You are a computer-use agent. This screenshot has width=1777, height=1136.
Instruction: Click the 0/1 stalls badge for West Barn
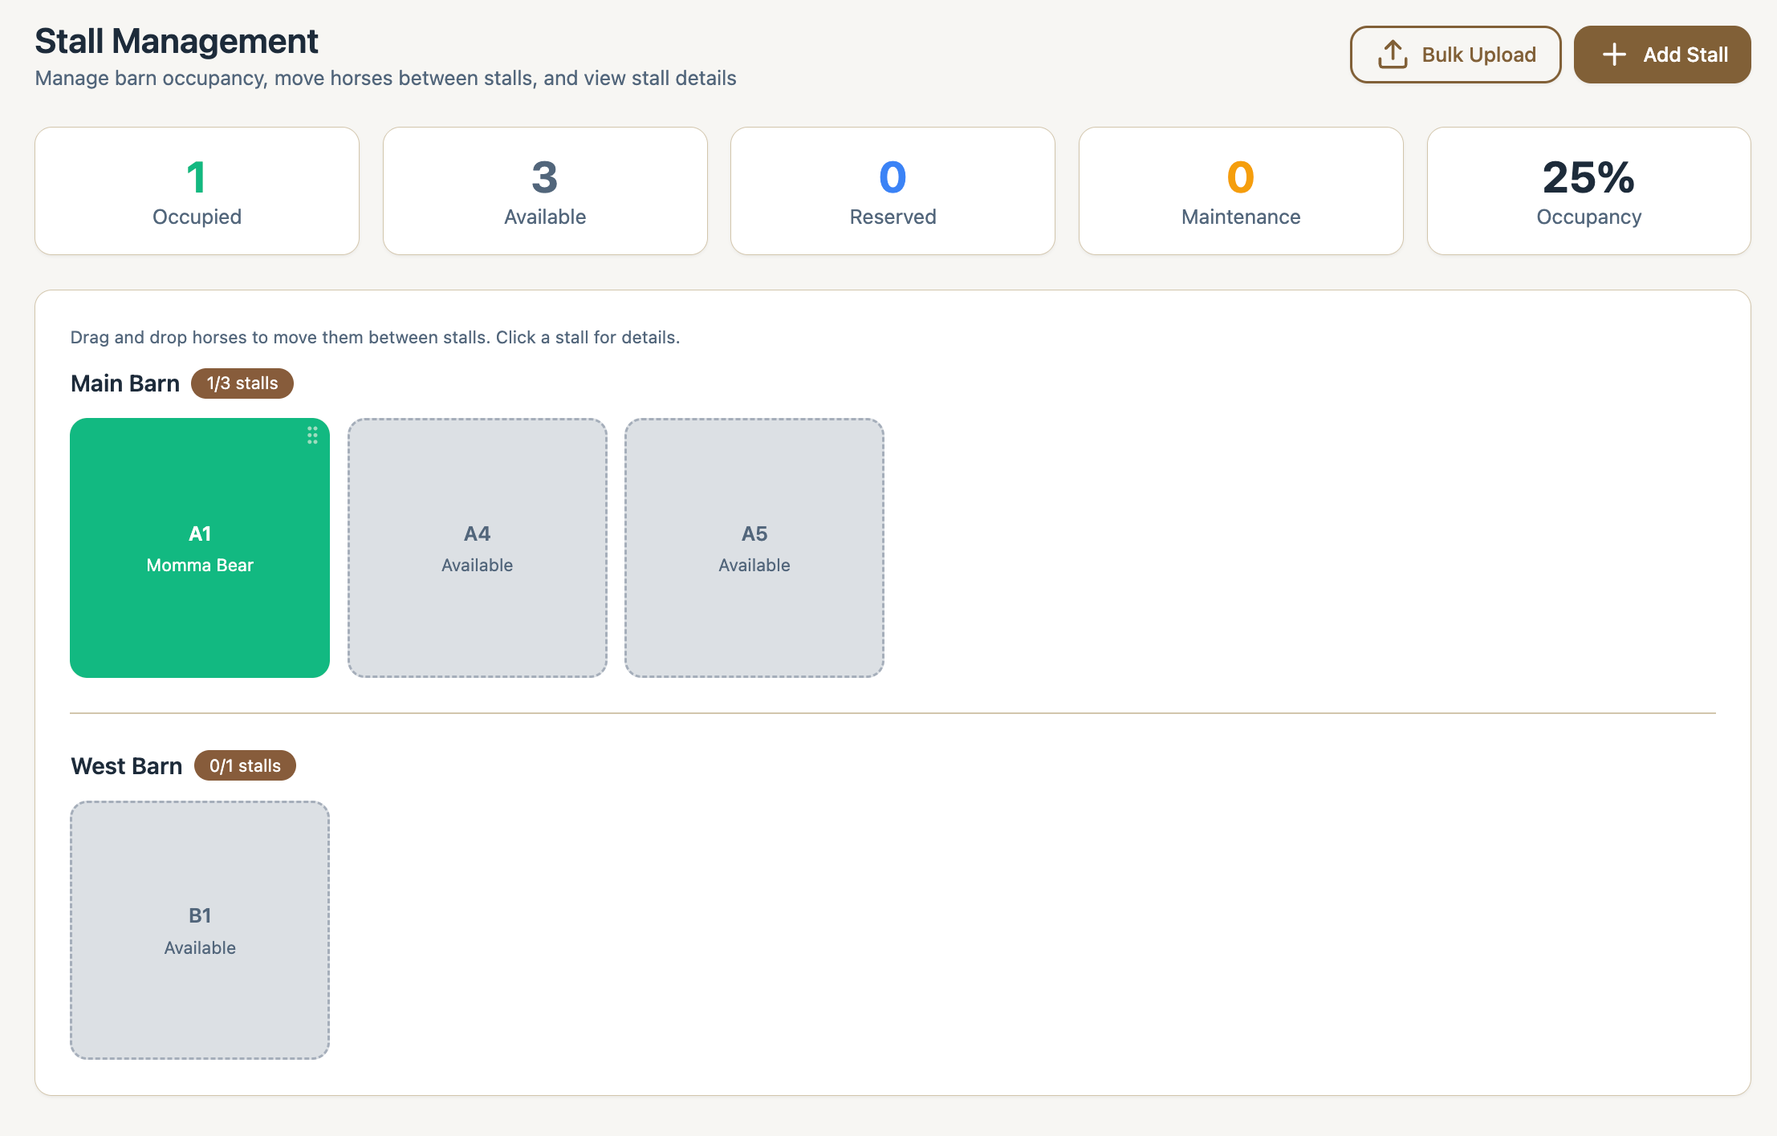pyautogui.click(x=245, y=765)
